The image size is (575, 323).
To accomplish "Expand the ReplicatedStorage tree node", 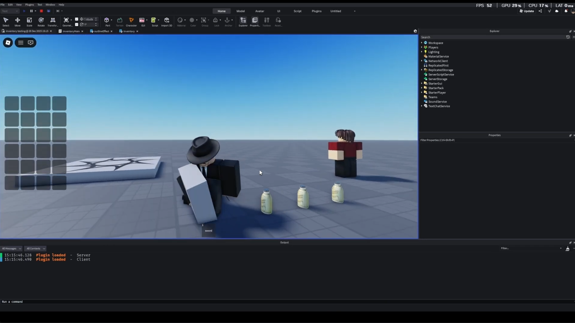I will click(x=421, y=70).
